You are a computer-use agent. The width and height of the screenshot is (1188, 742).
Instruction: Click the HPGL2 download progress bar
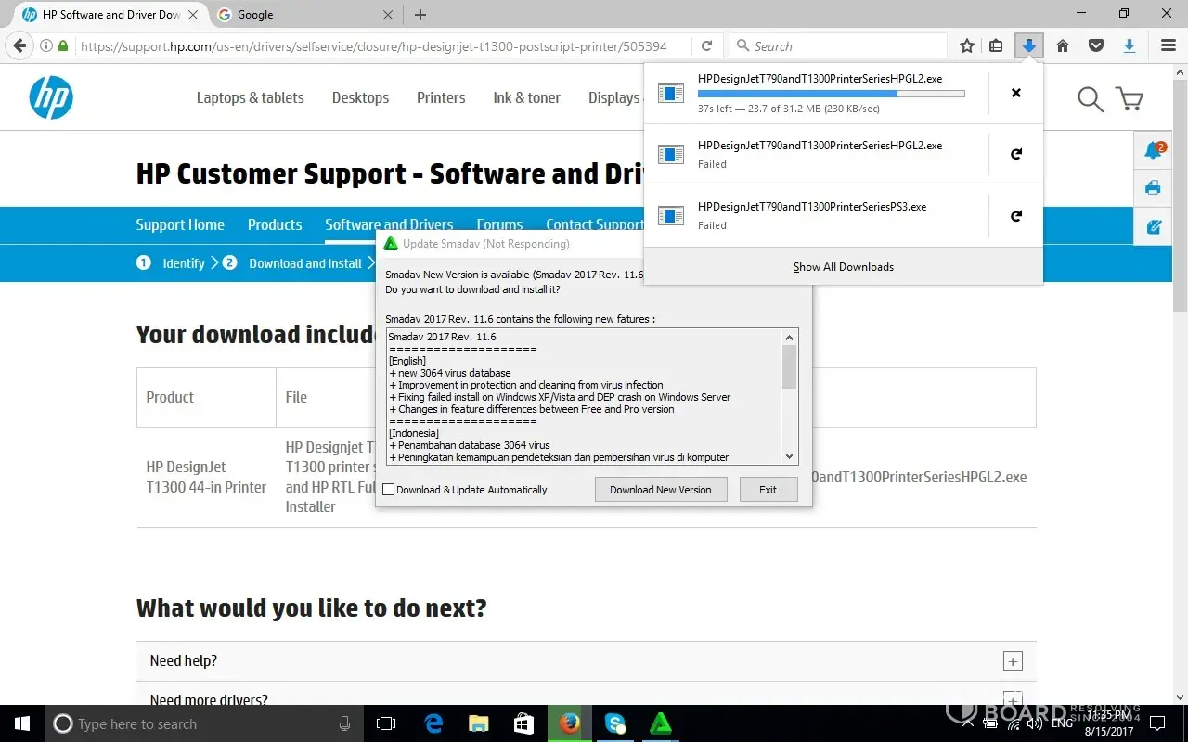[831, 94]
